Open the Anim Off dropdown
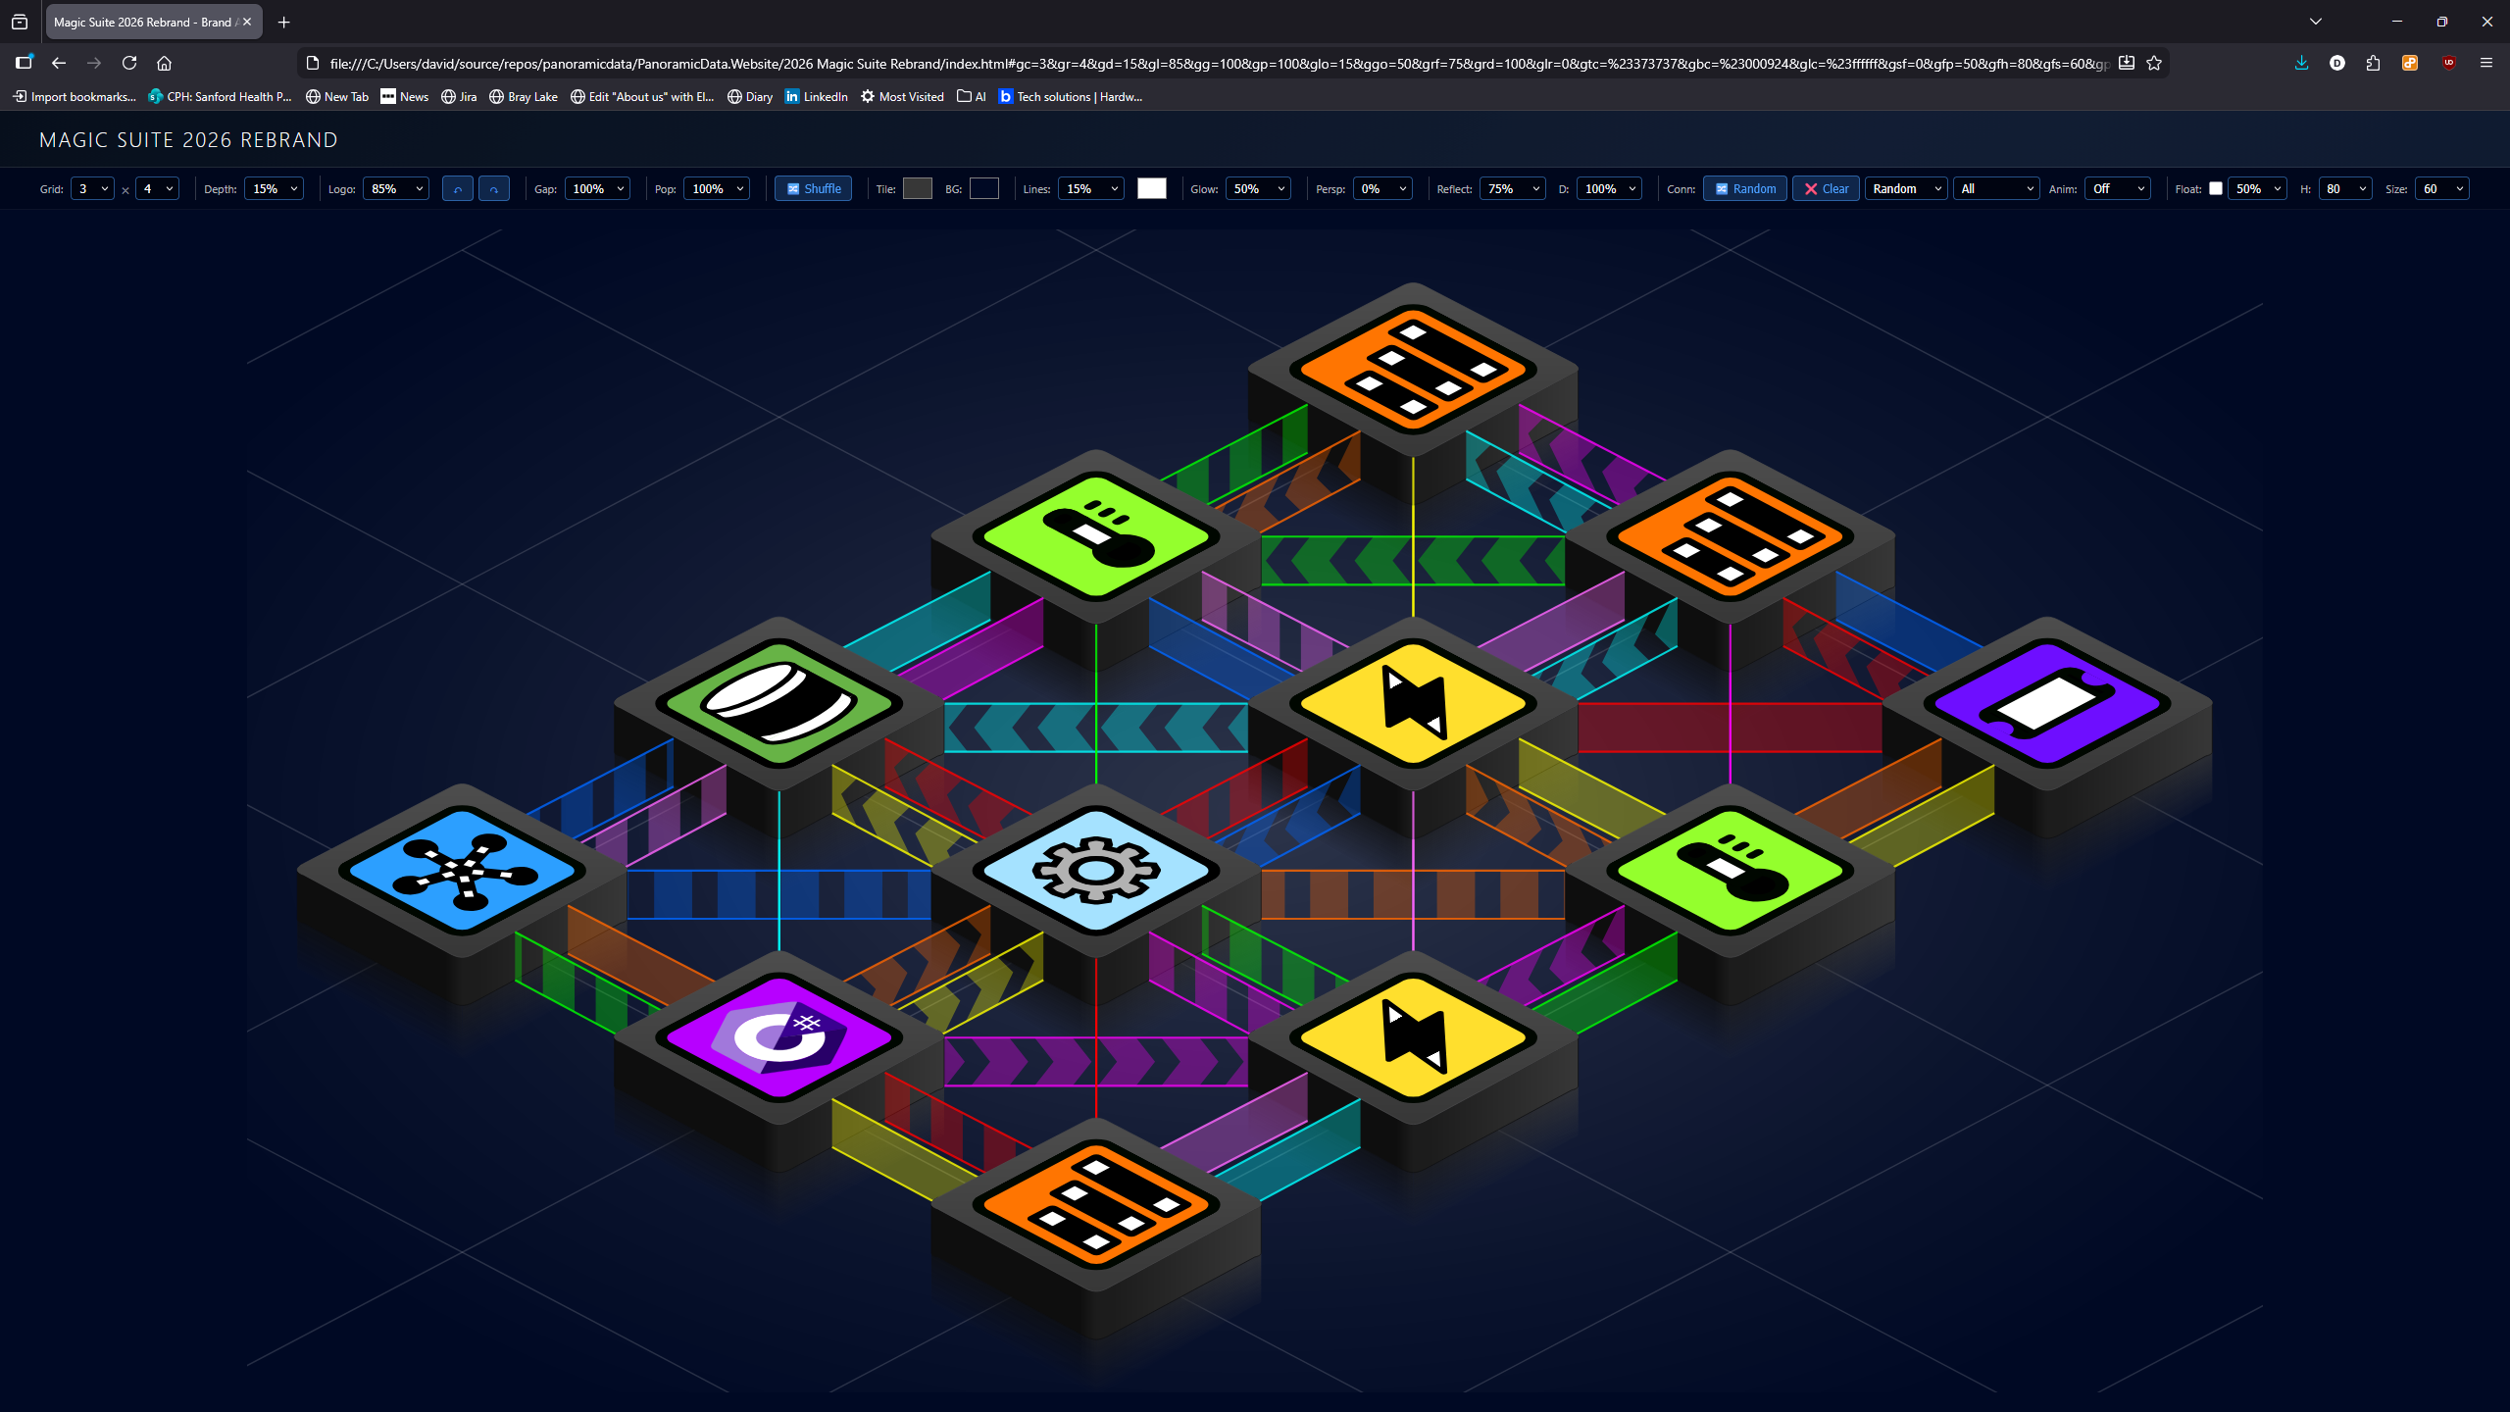Screen dimensions: 2510x1412 2117,188
